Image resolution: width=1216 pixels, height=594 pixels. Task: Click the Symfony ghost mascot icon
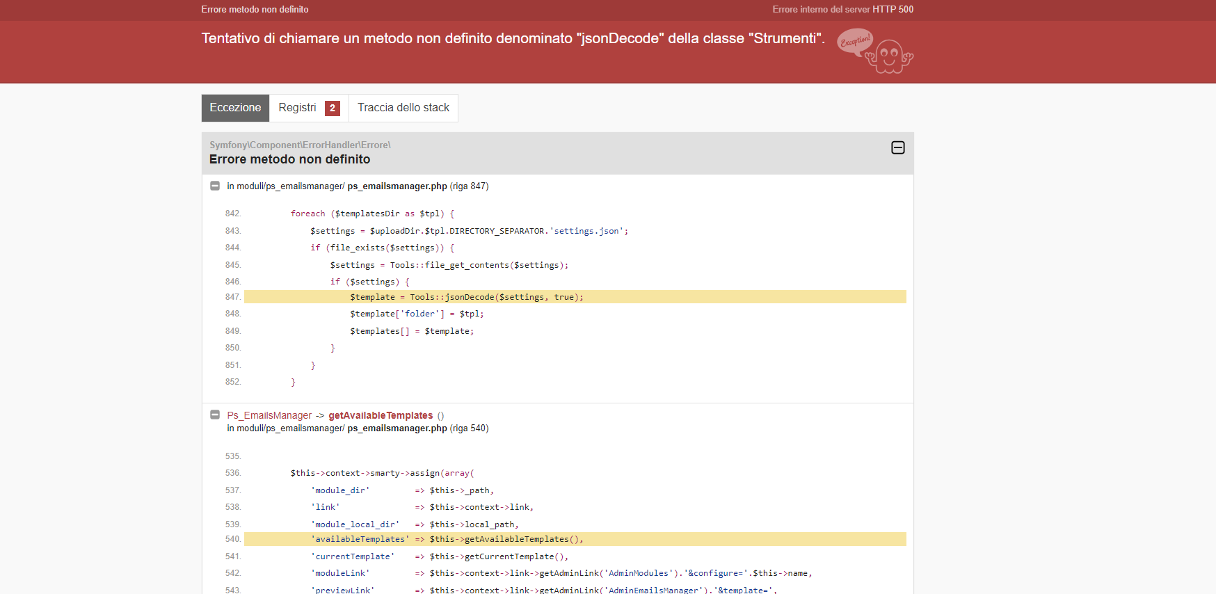click(890, 57)
